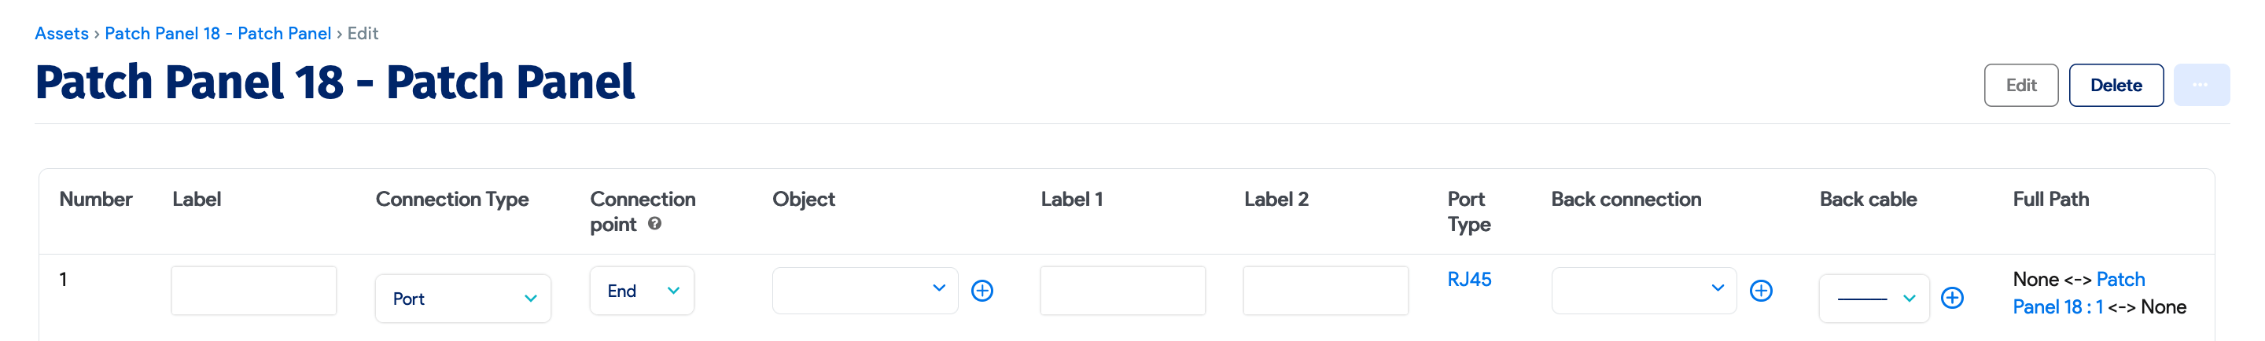Expand the Connection point End dropdown
2265x341 pixels.
coord(641,291)
